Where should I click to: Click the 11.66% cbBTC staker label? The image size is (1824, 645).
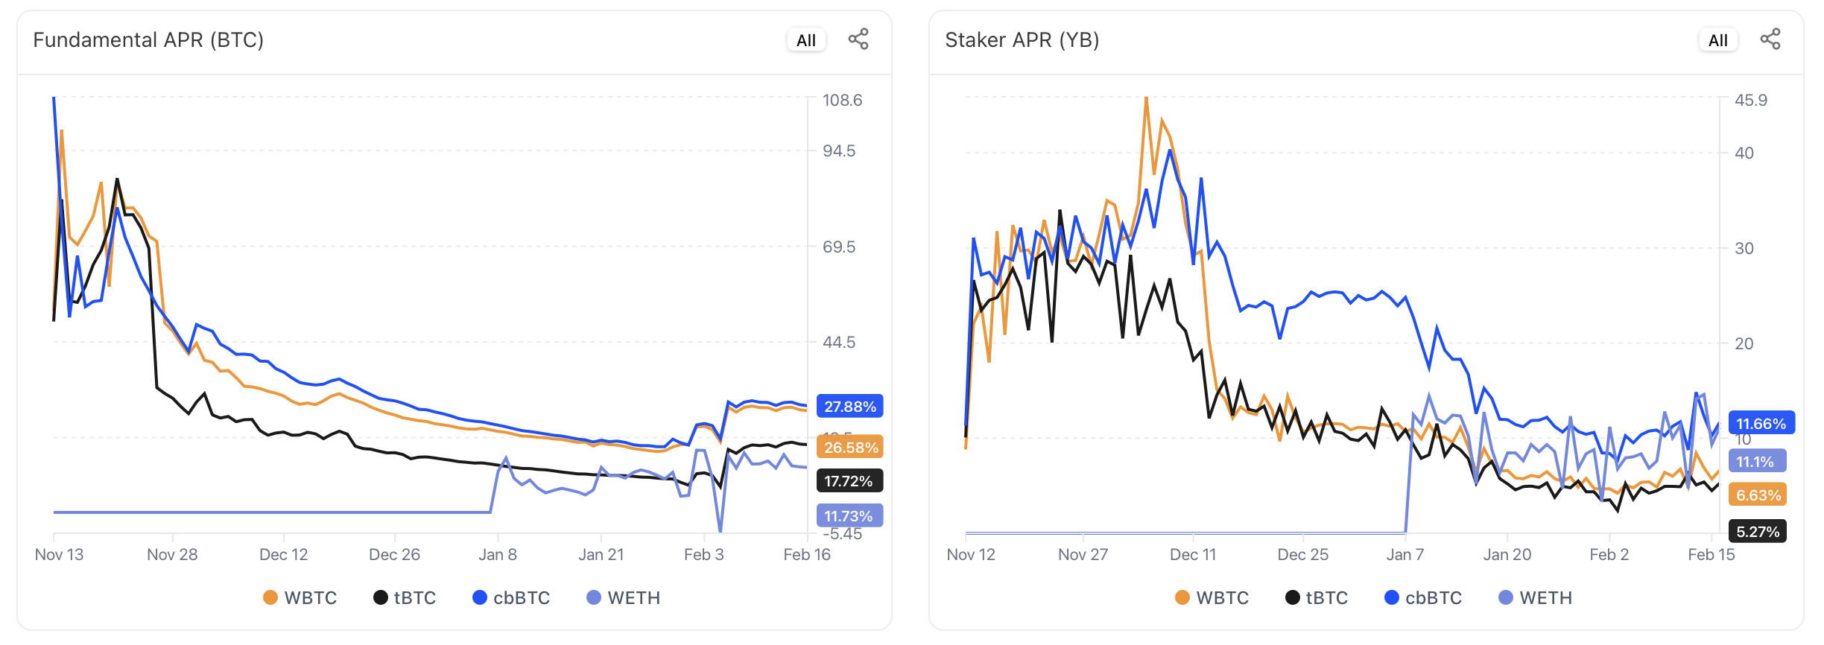point(1762,423)
